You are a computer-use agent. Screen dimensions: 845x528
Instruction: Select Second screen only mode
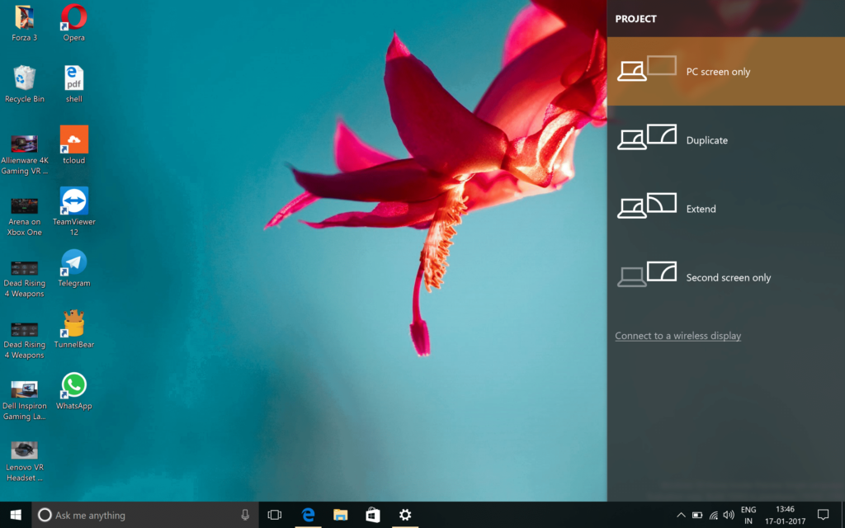(x=726, y=277)
